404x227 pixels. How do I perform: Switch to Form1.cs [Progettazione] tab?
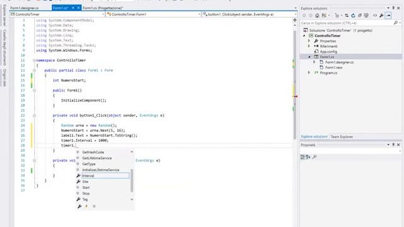coord(103,8)
